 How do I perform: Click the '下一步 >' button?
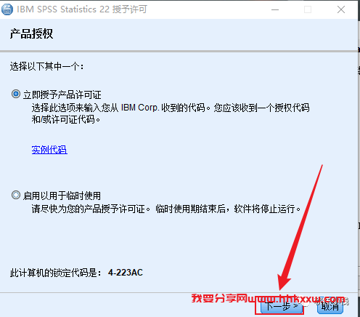tap(282, 307)
